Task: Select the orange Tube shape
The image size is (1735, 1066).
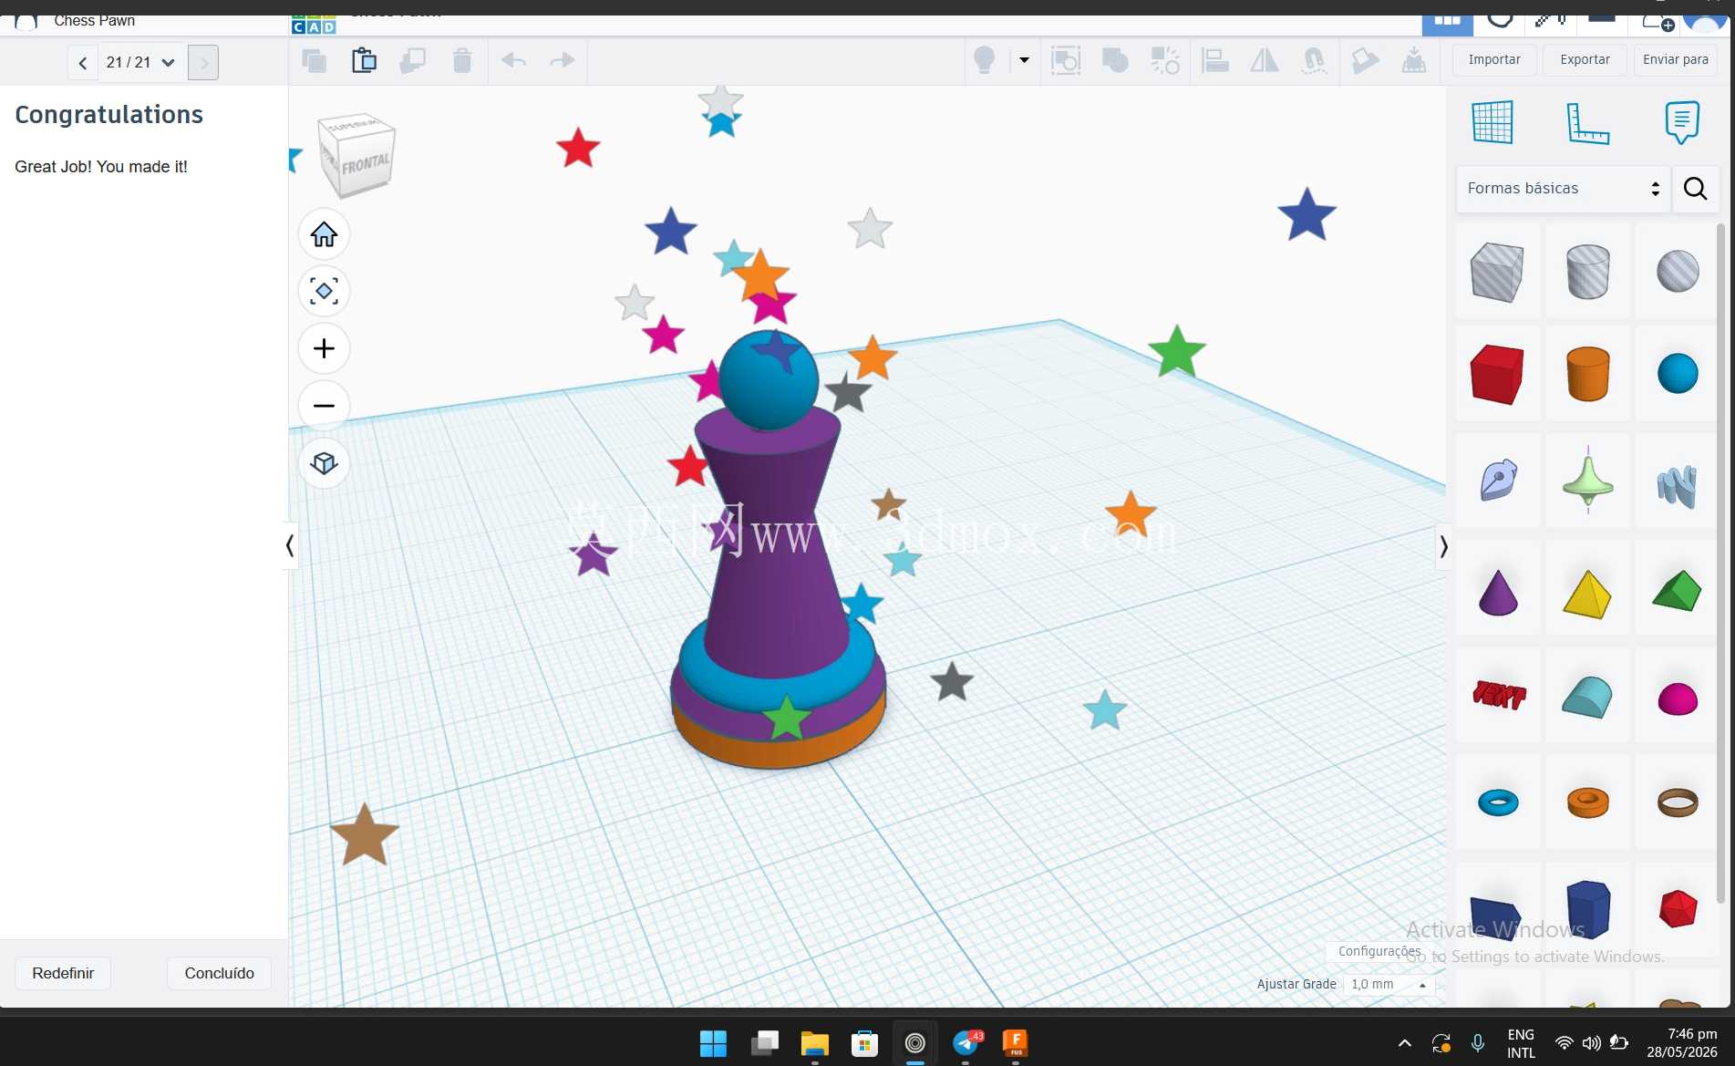Action: 1587,802
